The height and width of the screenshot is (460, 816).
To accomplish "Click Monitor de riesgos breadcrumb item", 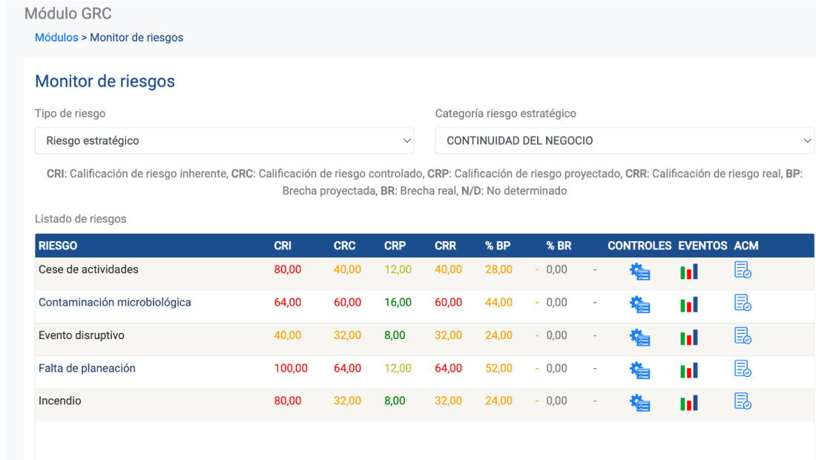I will 136,37.
